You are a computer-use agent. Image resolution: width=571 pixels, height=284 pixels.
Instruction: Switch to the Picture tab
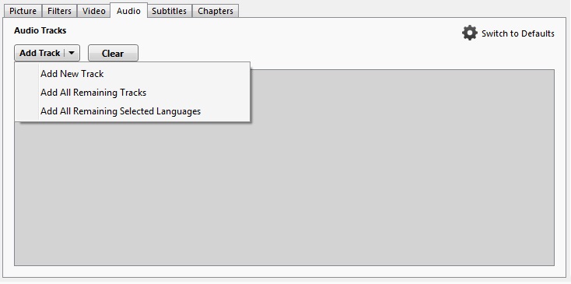click(23, 11)
